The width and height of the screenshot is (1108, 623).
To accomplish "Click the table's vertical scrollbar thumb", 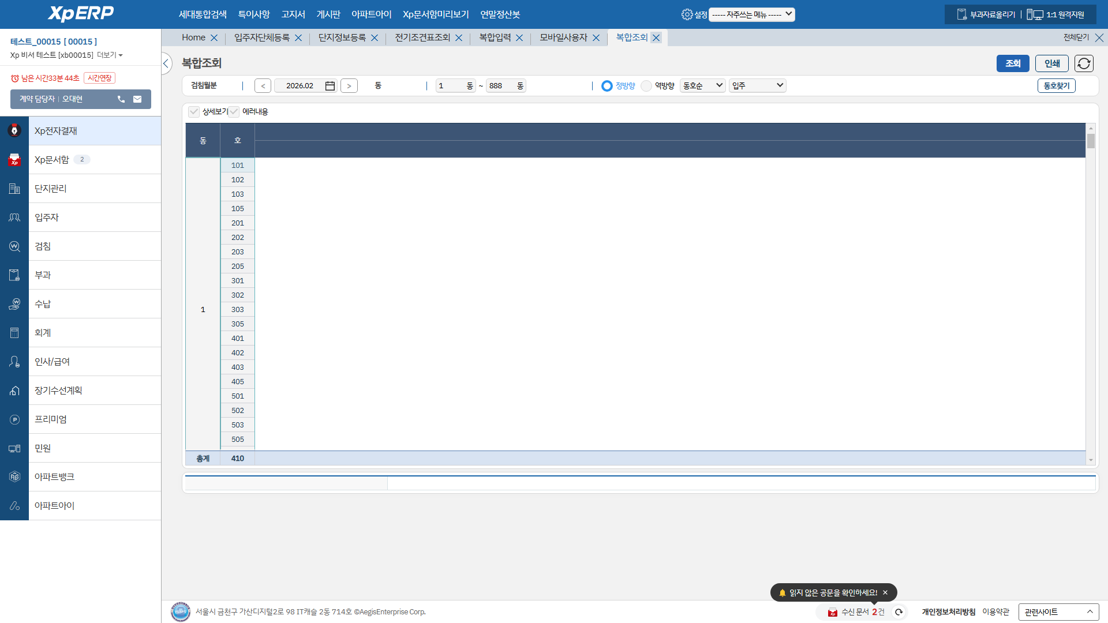I will pos(1091,141).
